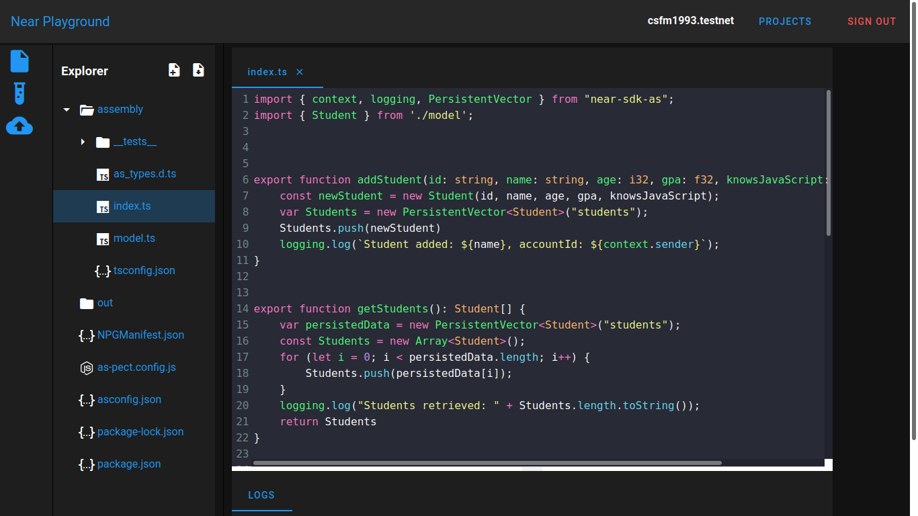Select the out folder name

(x=105, y=303)
